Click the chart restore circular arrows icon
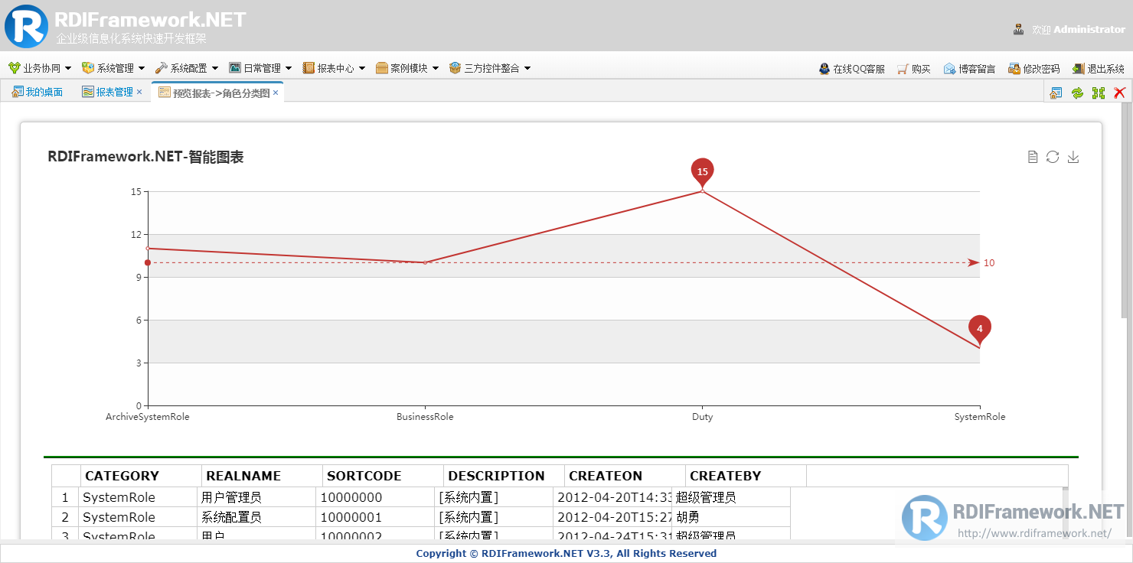The height and width of the screenshot is (563, 1133). (x=1053, y=157)
